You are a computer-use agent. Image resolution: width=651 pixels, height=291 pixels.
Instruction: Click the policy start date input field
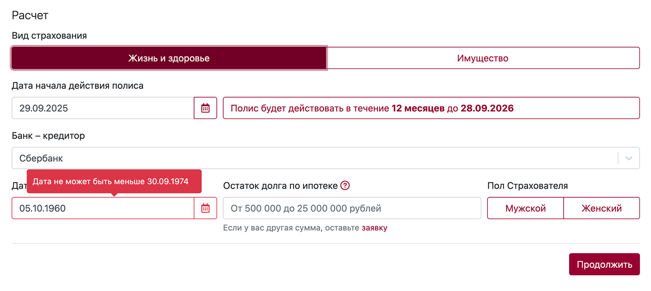[99, 108]
